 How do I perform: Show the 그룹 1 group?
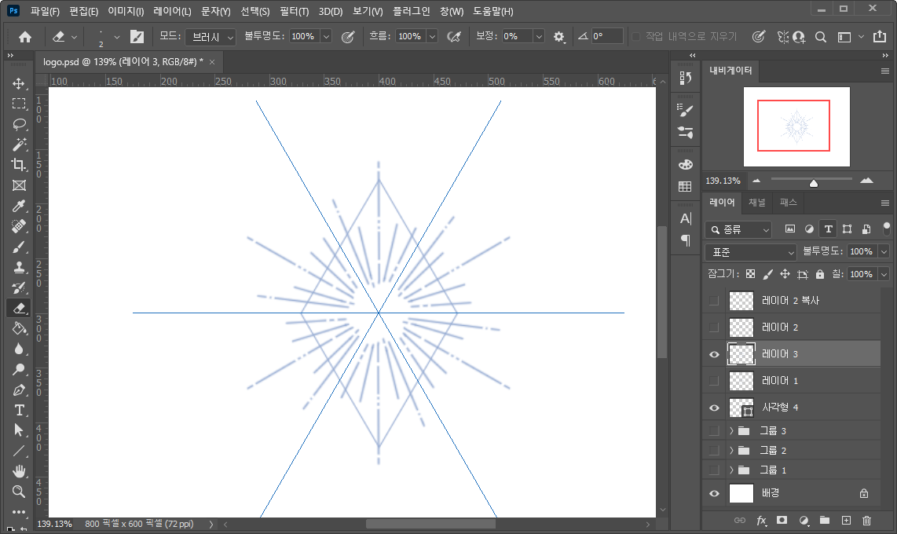click(x=714, y=470)
